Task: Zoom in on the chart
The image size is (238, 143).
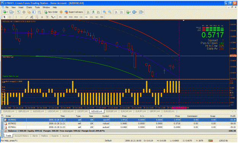Action: pyautogui.click(x=104, y=12)
